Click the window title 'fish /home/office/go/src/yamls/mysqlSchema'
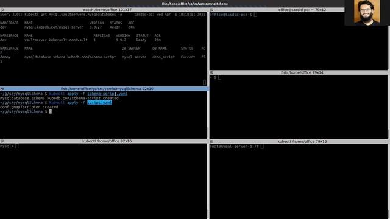390x219 pixels. [195, 4]
